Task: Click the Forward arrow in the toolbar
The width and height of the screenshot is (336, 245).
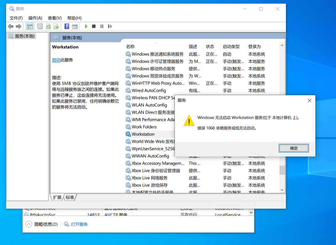Action: 19,26
